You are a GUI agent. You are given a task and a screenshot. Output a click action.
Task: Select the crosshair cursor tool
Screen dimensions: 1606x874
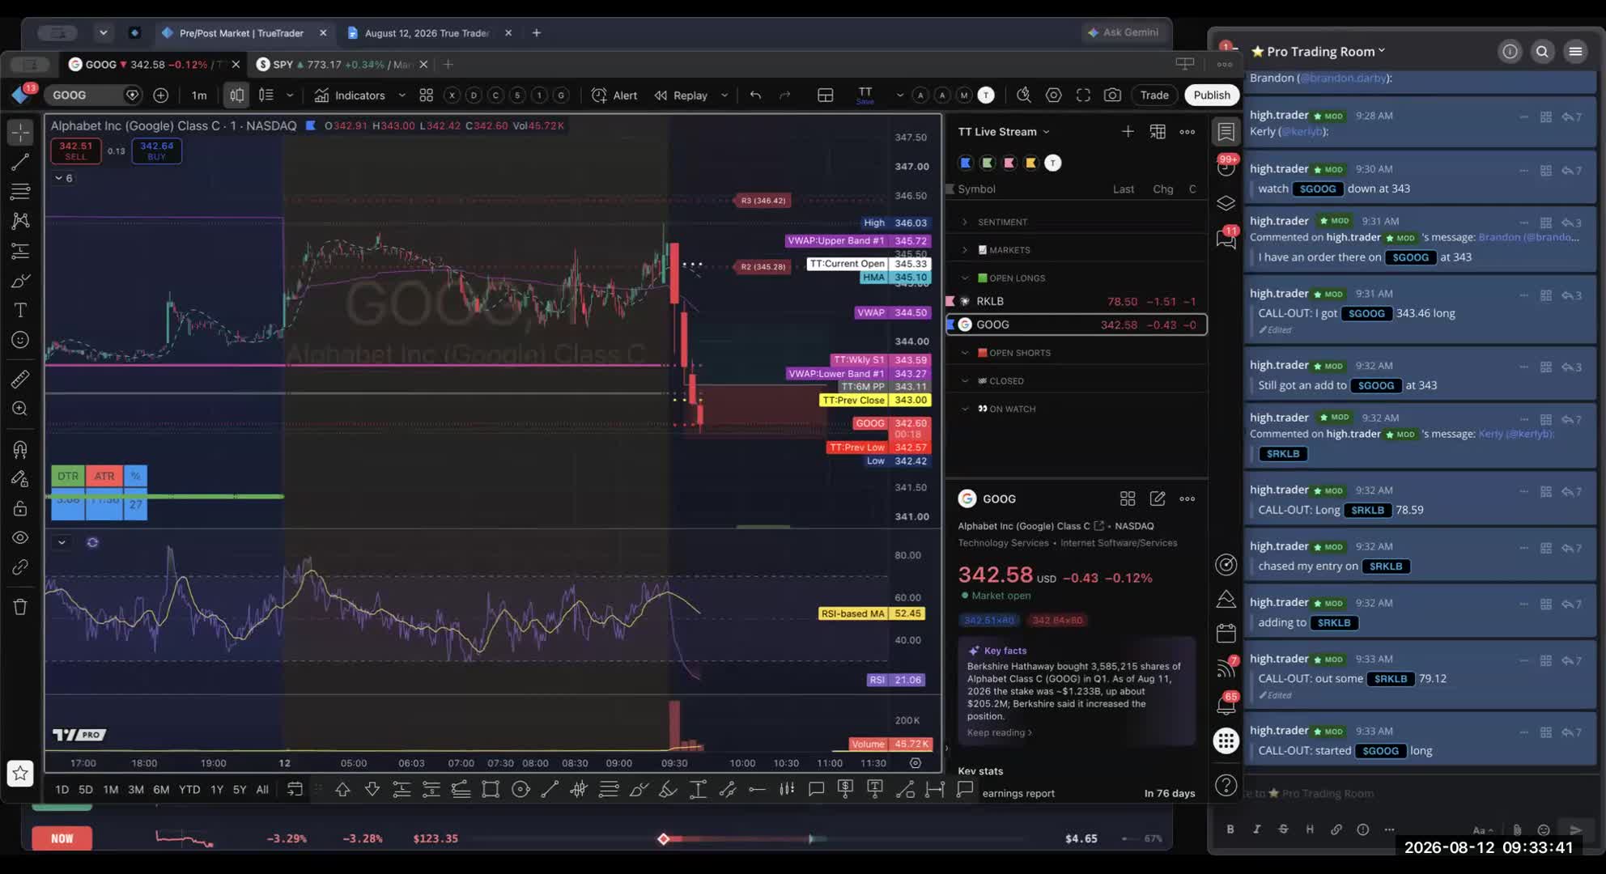coord(20,132)
